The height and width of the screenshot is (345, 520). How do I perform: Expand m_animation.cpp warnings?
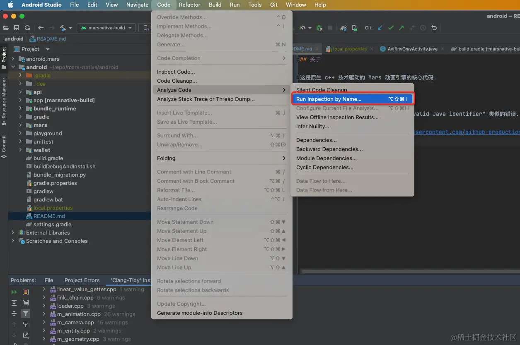[x=44, y=314]
